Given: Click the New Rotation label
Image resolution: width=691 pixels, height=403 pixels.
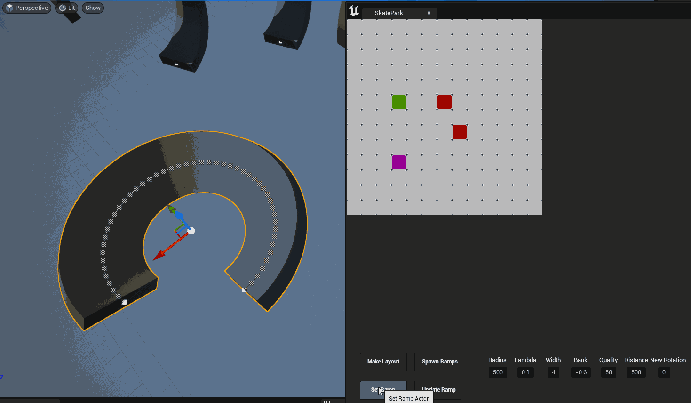Looking at the screenshot, I should (668, 360).
